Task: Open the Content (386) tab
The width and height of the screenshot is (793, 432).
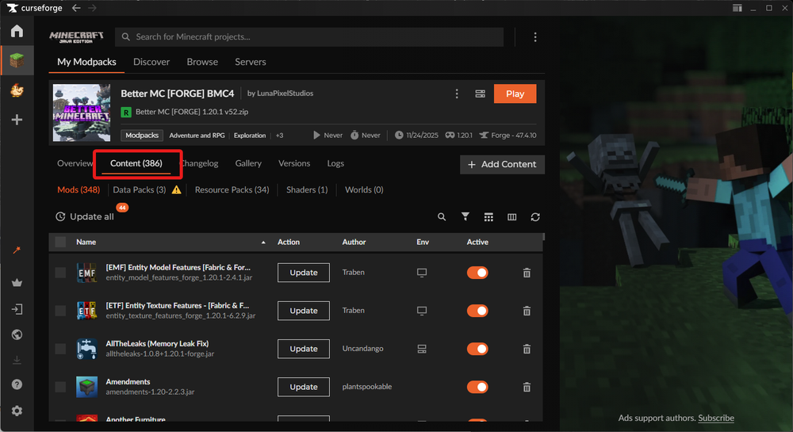Action: [x=136, y=163]
